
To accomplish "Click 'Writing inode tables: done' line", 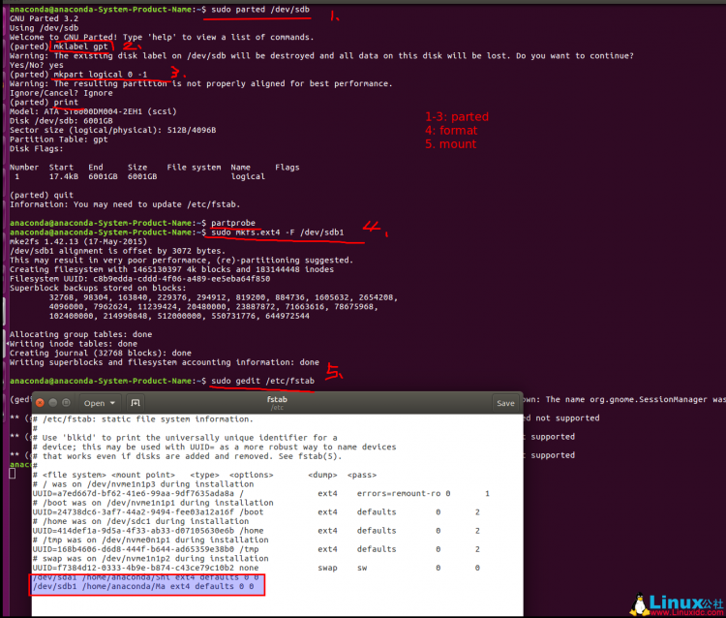I will [74, 343].
